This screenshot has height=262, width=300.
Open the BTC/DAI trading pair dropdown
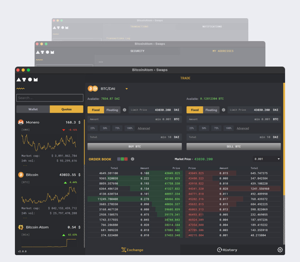coord(126,89)
